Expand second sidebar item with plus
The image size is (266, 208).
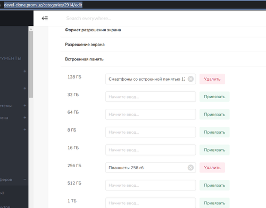tap(25, 88)
